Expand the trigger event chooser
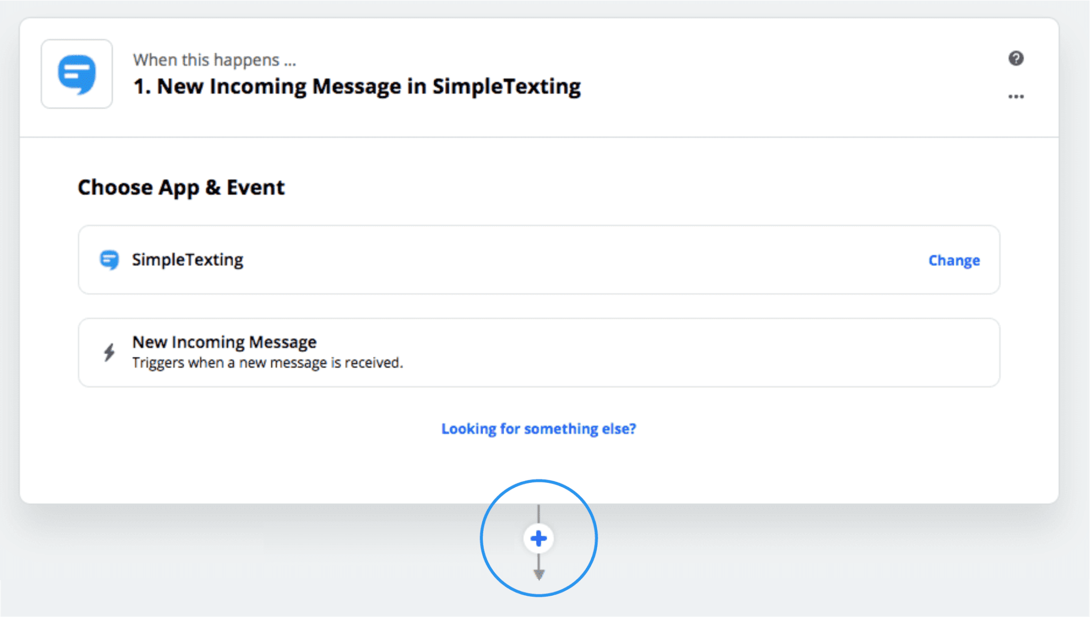 pyautogui.click(x=539, y=352)
